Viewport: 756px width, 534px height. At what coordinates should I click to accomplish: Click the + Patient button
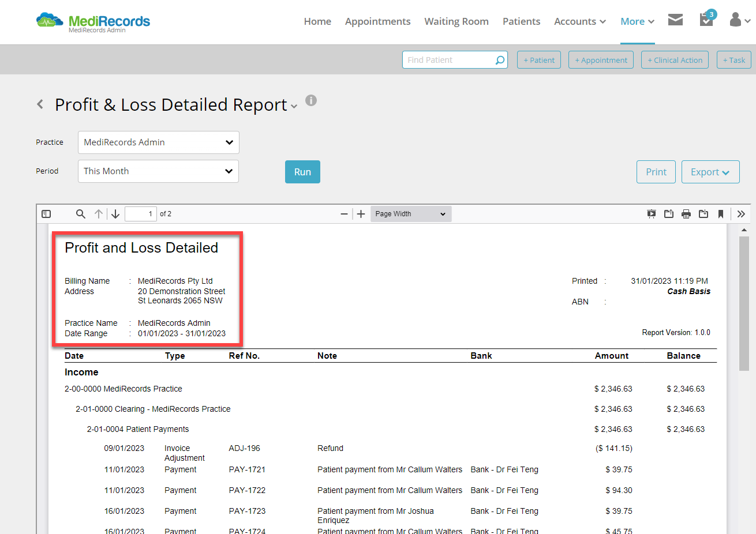pos(539,60)
